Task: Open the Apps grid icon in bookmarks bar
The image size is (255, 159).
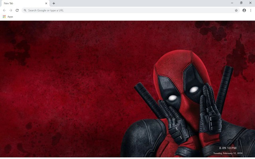Action: [x=4, y=17]
